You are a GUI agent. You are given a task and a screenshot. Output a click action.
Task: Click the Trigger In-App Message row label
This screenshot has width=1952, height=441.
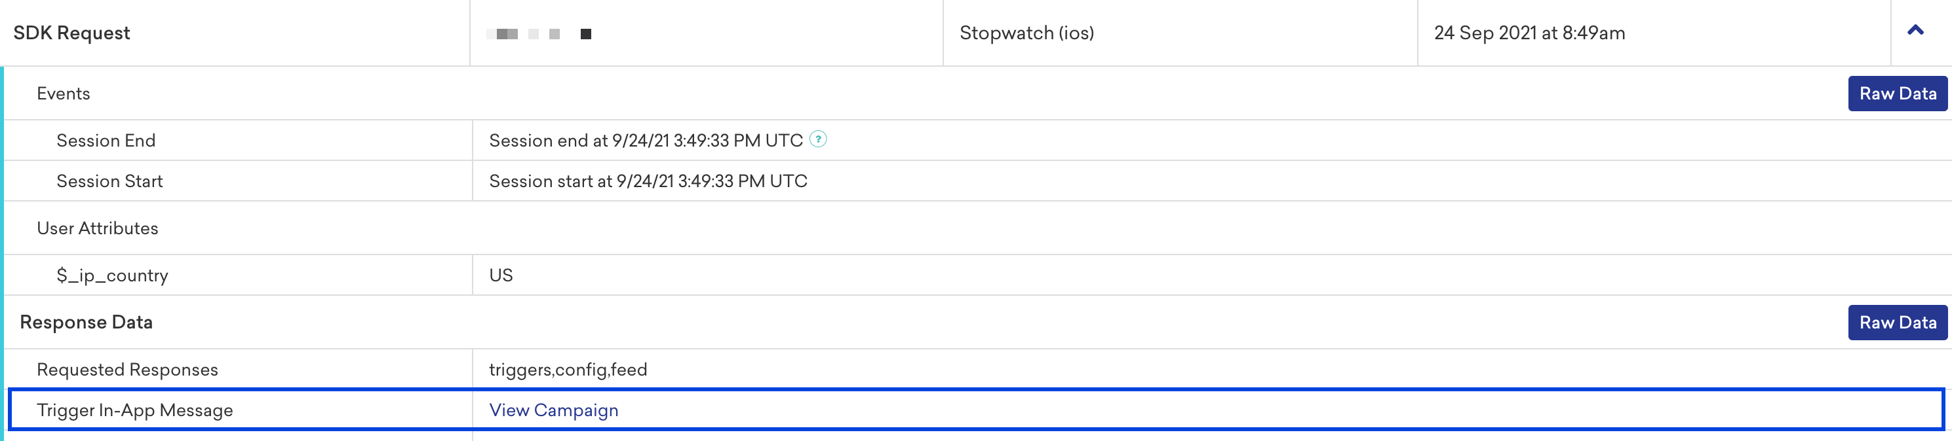click(135, 410)
